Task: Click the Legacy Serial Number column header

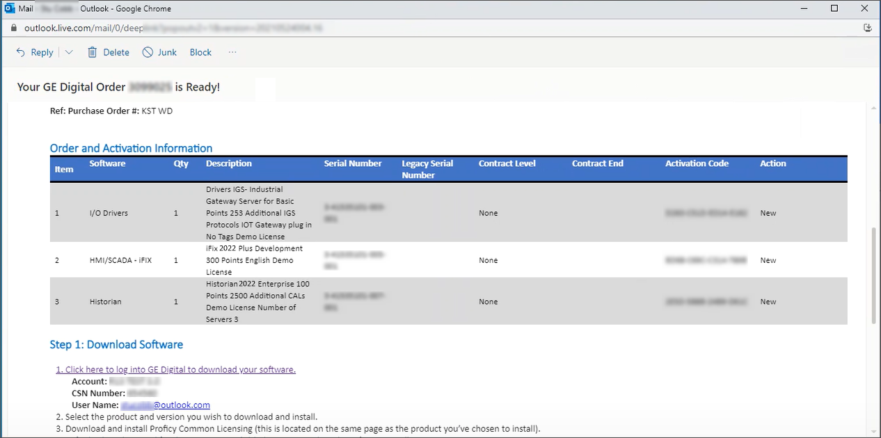Action: pos(427,169)
